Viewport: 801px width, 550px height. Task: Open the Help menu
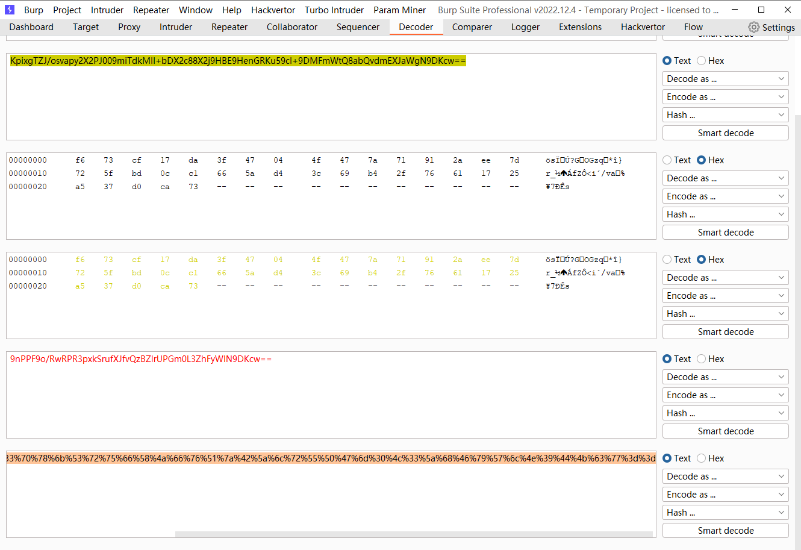(232, 10)
